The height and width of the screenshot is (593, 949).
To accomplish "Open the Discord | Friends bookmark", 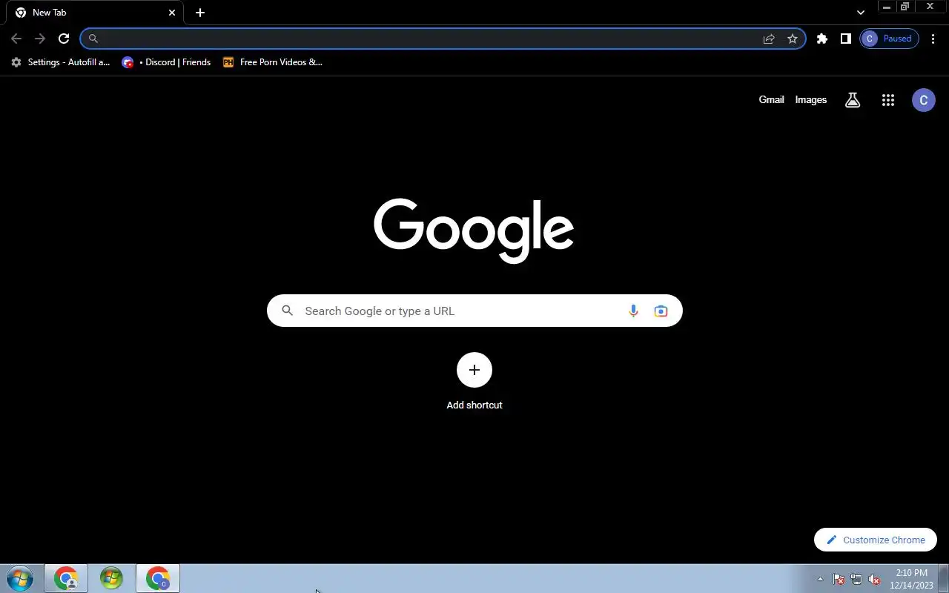I will (x=167, y=62).
